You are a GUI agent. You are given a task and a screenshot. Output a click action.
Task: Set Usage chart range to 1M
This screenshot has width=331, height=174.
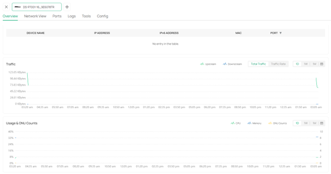314,123
